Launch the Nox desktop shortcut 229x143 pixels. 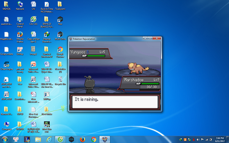point(60,21)
